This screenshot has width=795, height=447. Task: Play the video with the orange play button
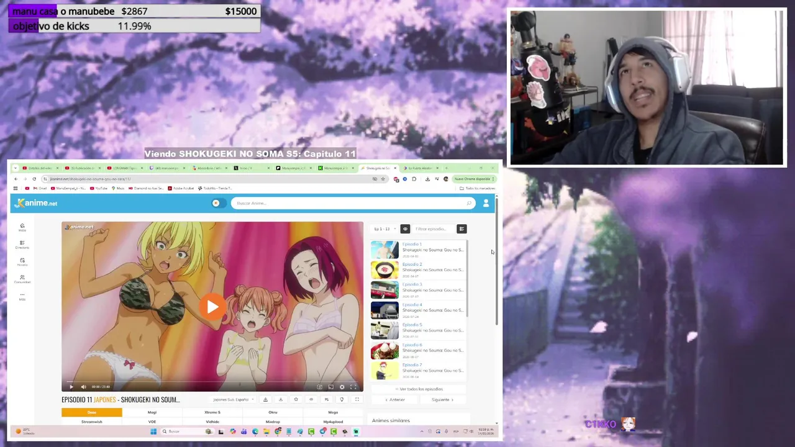click(x=212, y=307)
